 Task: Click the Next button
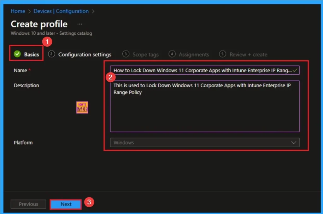[65, 204]
